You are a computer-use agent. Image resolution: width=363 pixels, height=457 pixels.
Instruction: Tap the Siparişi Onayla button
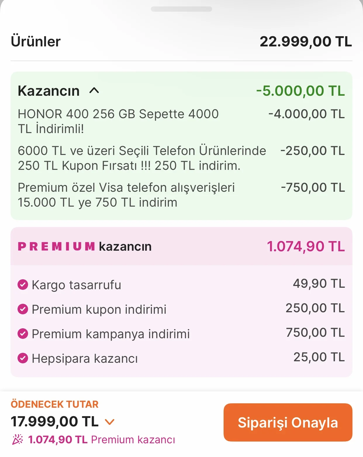pyautogui.click(x=288, y=422)
